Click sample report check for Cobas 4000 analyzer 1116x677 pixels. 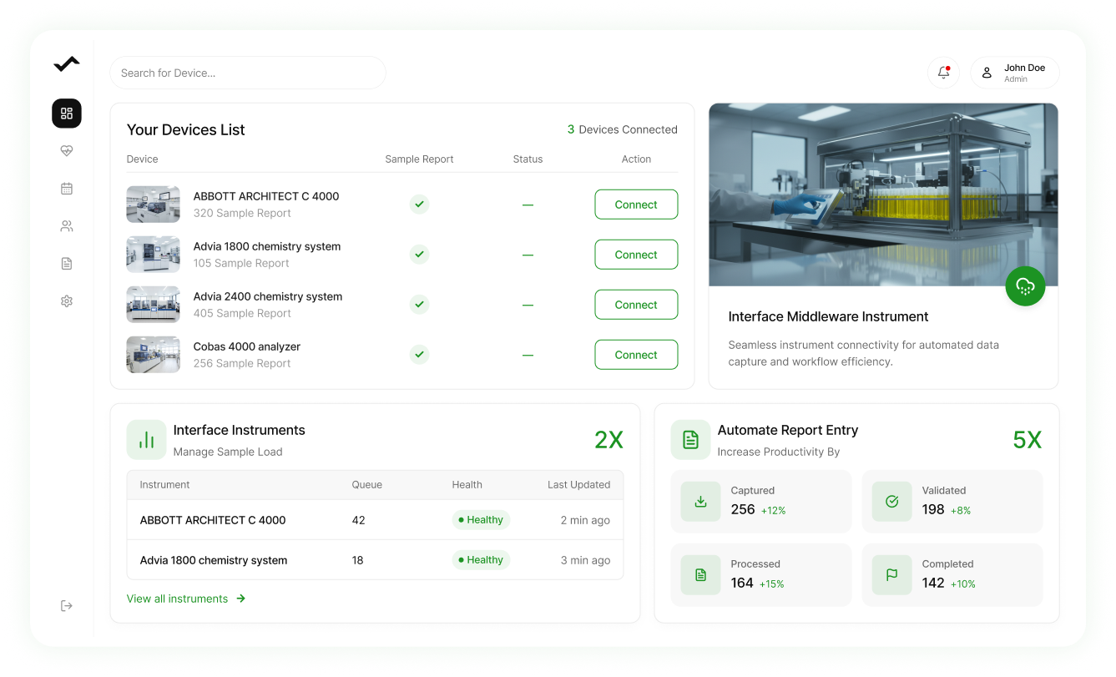click(420, 355)
